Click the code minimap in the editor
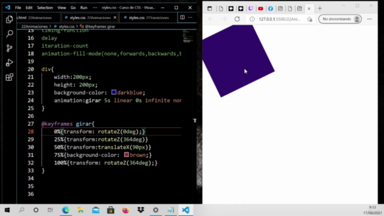The image size is (384, 216). 187,36
